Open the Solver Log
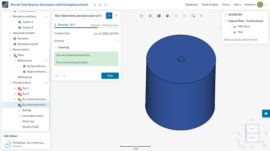 tap(28, 121)
